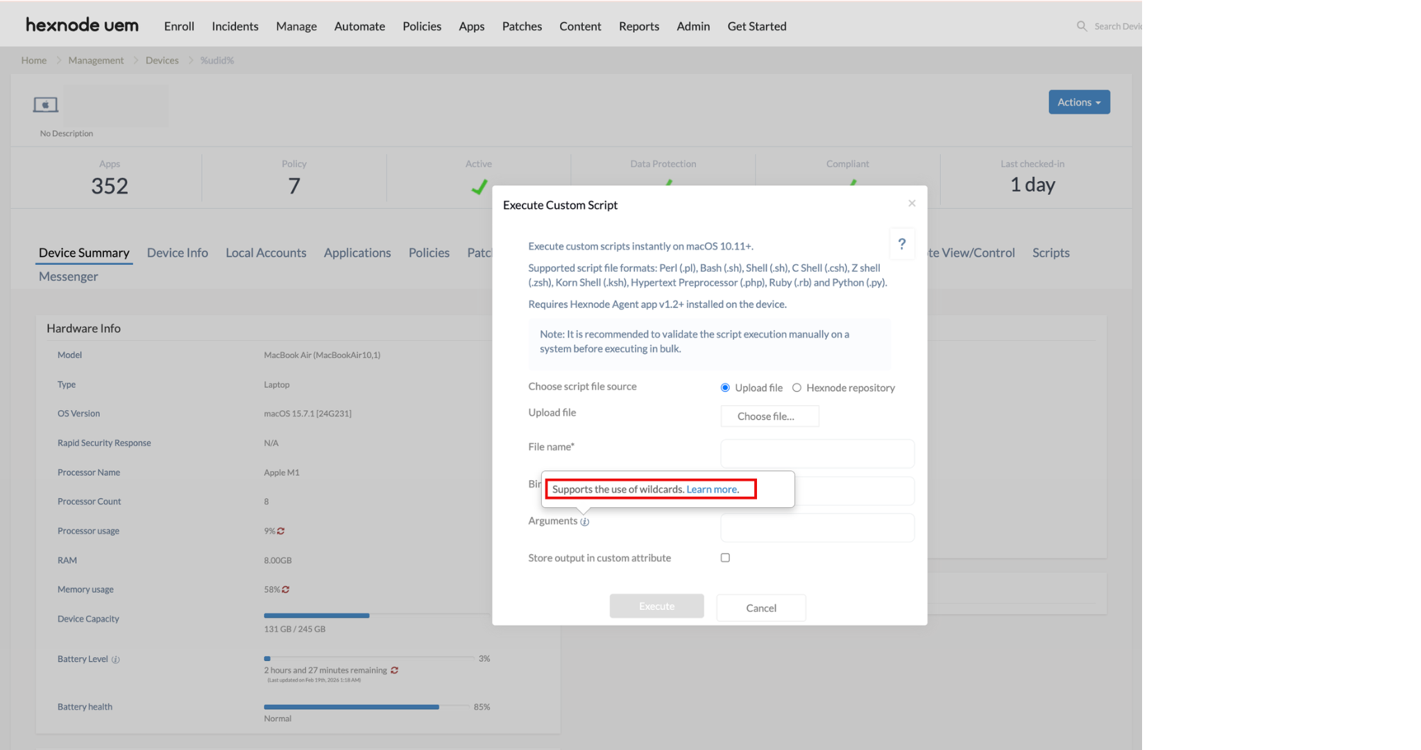This screenshot has height=750, width=1421.
Task: Switch to the Device Info tab
Action: coord(178,253)
